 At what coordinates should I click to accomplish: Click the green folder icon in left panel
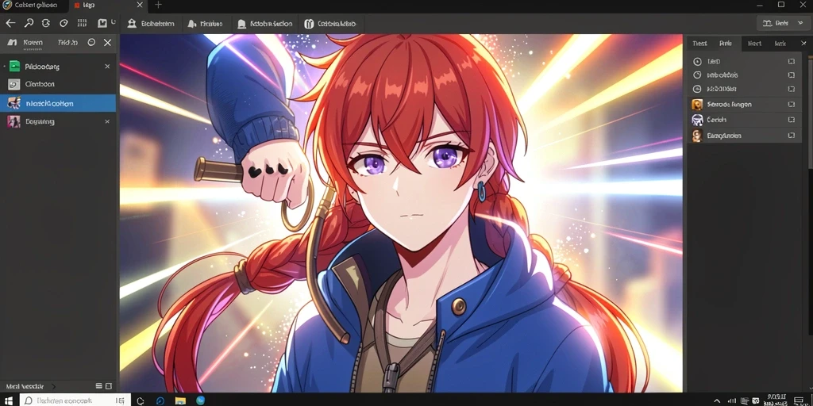tap(14, 67)
